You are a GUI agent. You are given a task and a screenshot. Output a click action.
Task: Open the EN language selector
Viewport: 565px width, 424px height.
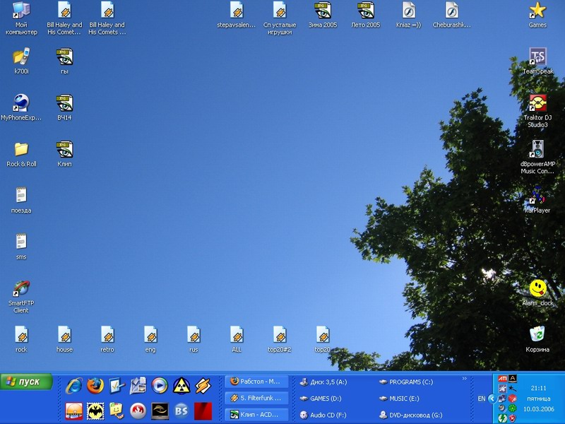(482, 399)
